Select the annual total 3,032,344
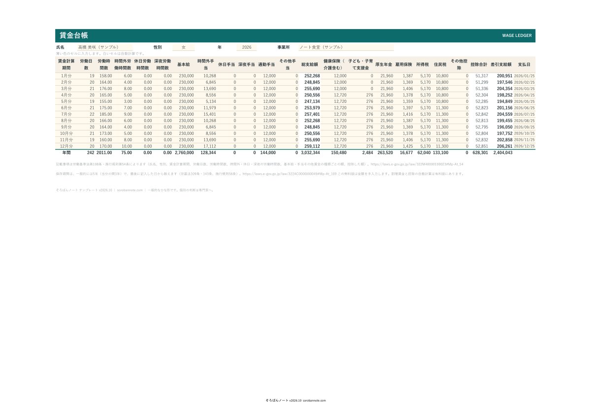The image size is (591, 418). tap(310, 153)
